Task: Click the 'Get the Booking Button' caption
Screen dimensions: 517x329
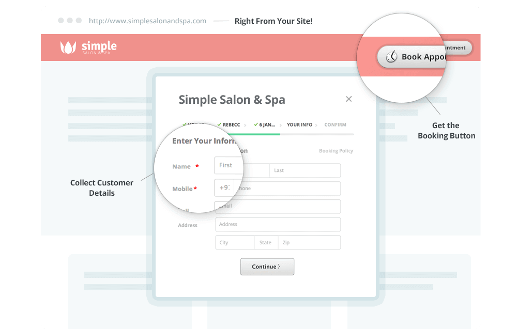Action: pos(447,131)
